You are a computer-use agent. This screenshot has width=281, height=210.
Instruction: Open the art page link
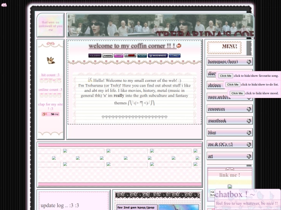coord(229,156)
